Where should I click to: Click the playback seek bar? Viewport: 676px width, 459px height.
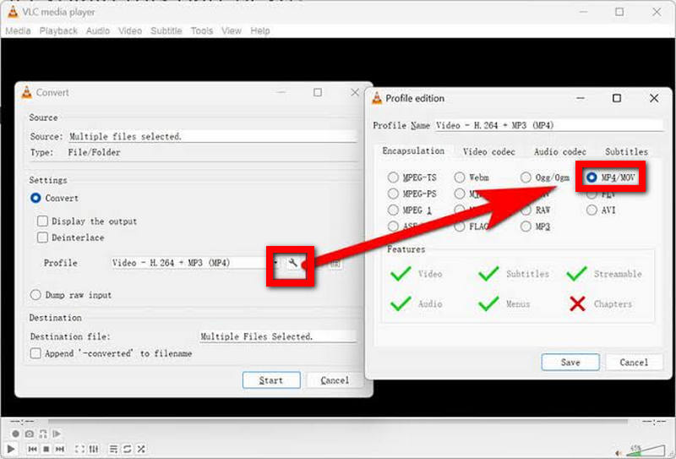[x=337, y=422]
